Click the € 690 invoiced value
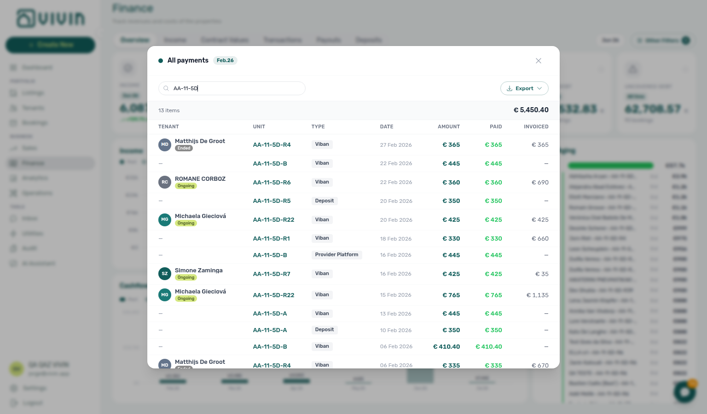 pyautogui.click(x=540, y=183)
